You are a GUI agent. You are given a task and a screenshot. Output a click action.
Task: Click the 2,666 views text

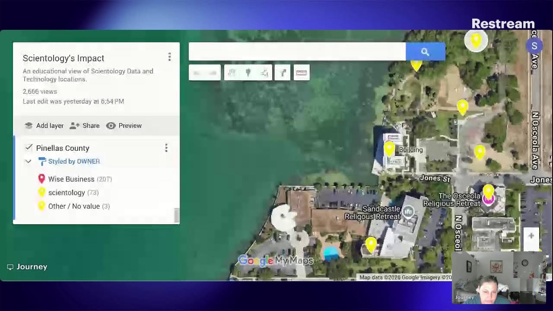(40, 92)
